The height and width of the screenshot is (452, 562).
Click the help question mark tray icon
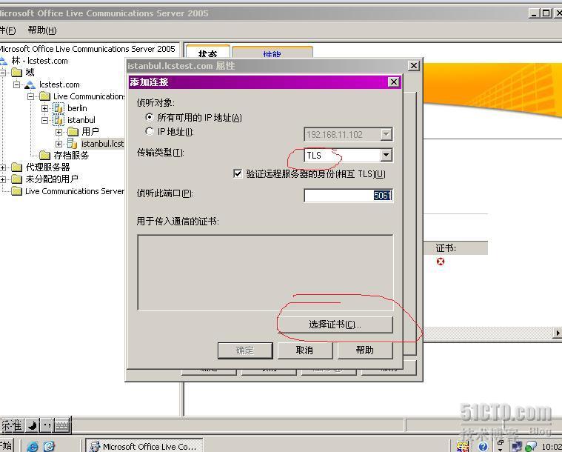(x=484, y=446)
